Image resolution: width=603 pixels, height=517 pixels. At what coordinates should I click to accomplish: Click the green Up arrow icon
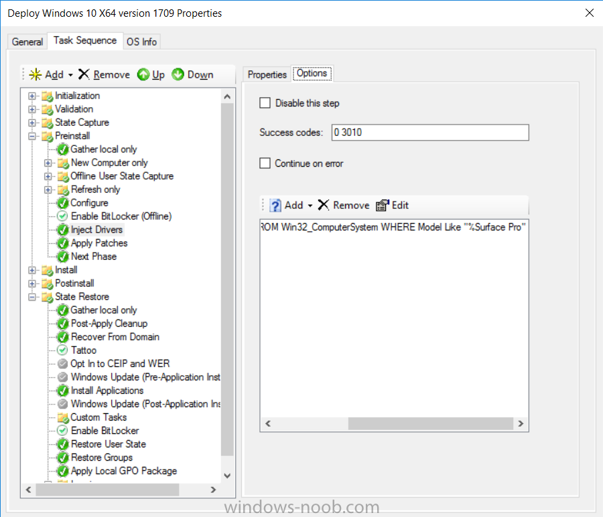[143, 74]
